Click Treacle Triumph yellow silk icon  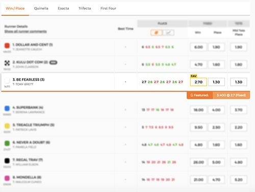tap(7, 126)
